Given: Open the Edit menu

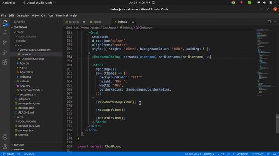Looking at the screenshot, I should pyautogui.click(x=11, y=16).
